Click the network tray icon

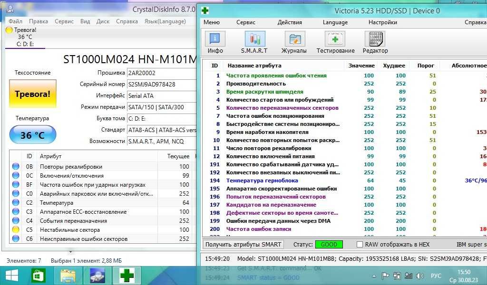(x=409, y=275)
